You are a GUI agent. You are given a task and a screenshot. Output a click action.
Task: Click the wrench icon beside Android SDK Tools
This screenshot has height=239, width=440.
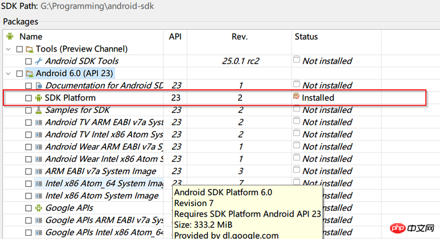click(x=38, y=61)
